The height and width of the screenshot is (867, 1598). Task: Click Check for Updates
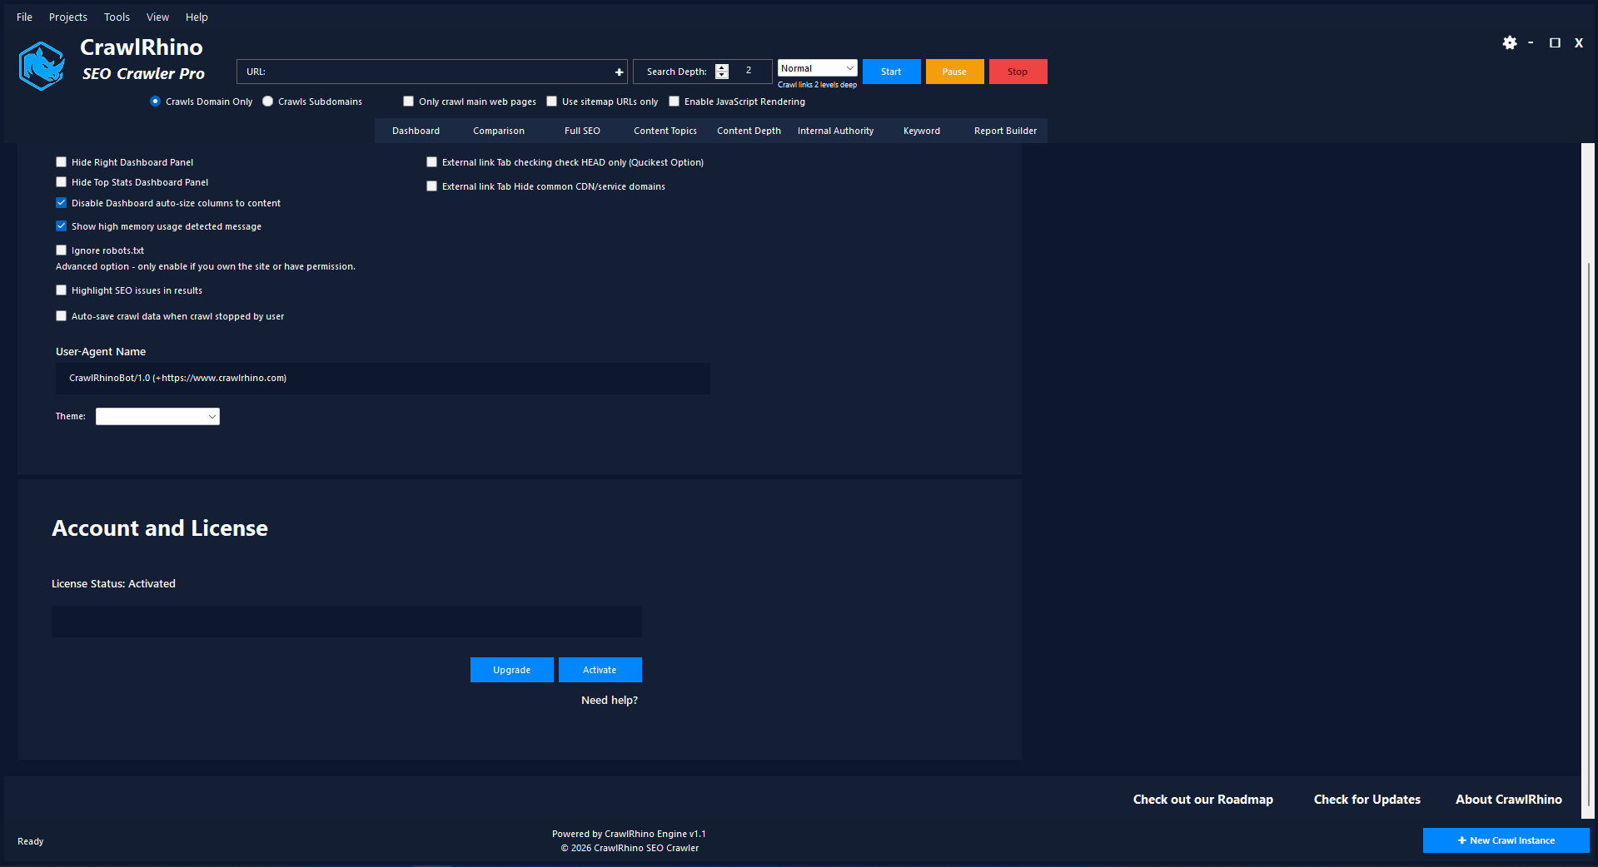(1367, 800)
